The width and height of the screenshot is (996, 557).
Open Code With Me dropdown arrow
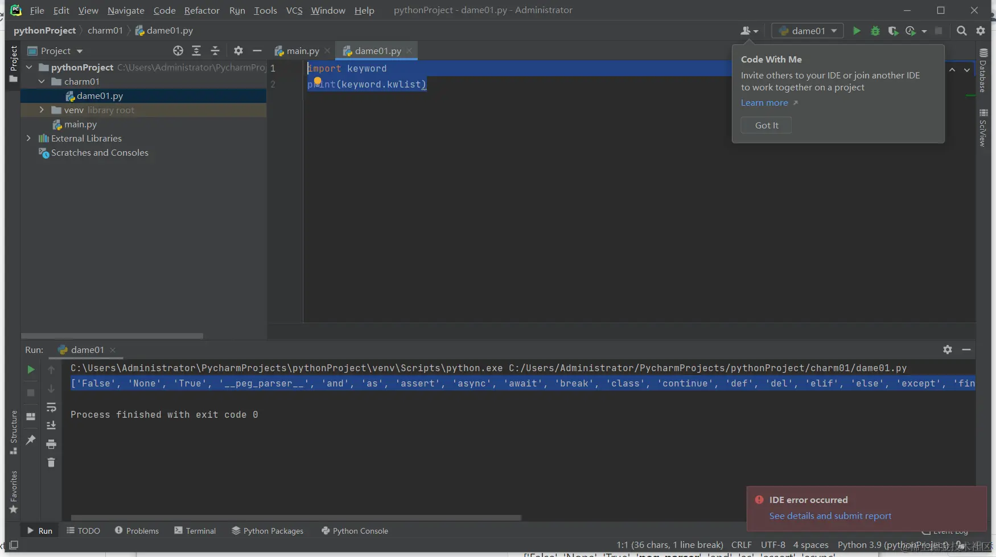pyautogui.click(x=756, y=31)
